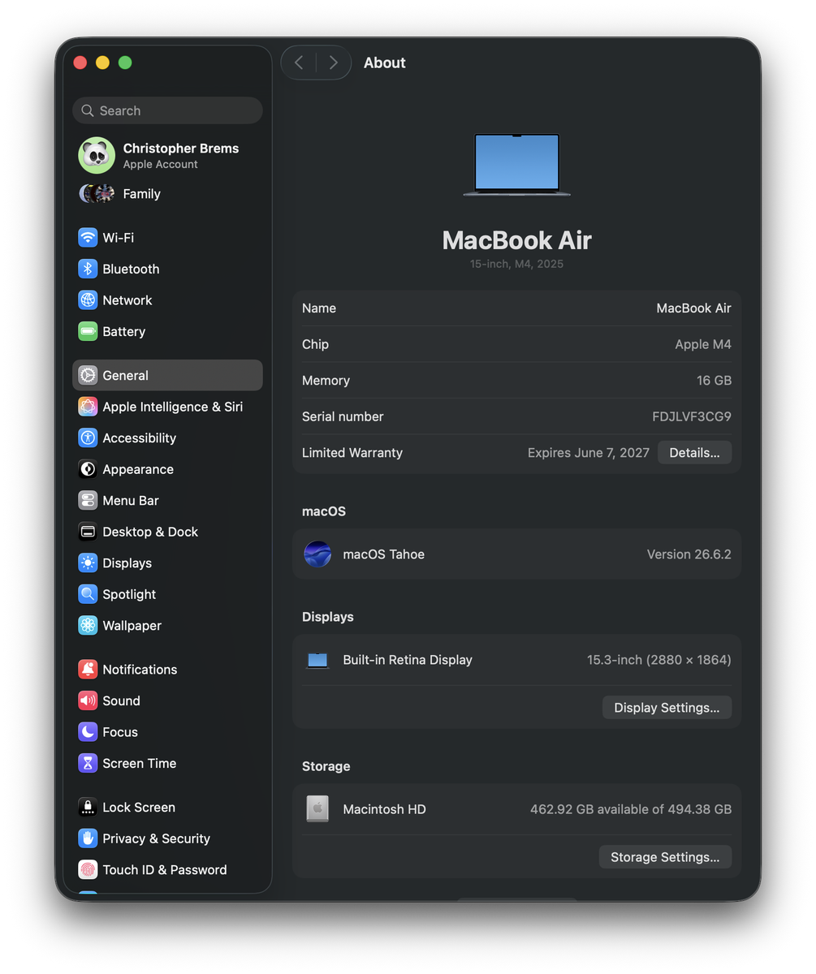Open the Lock Screen icon
Image resolution: width=816 pixels, height=974 pixels.
click(x=88, y=807)
